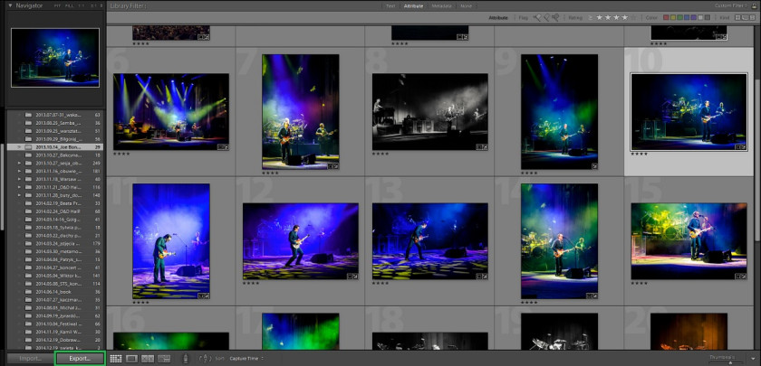Set rating filter to four stars
Screen dimensions: 761x366
coord(624,17)
